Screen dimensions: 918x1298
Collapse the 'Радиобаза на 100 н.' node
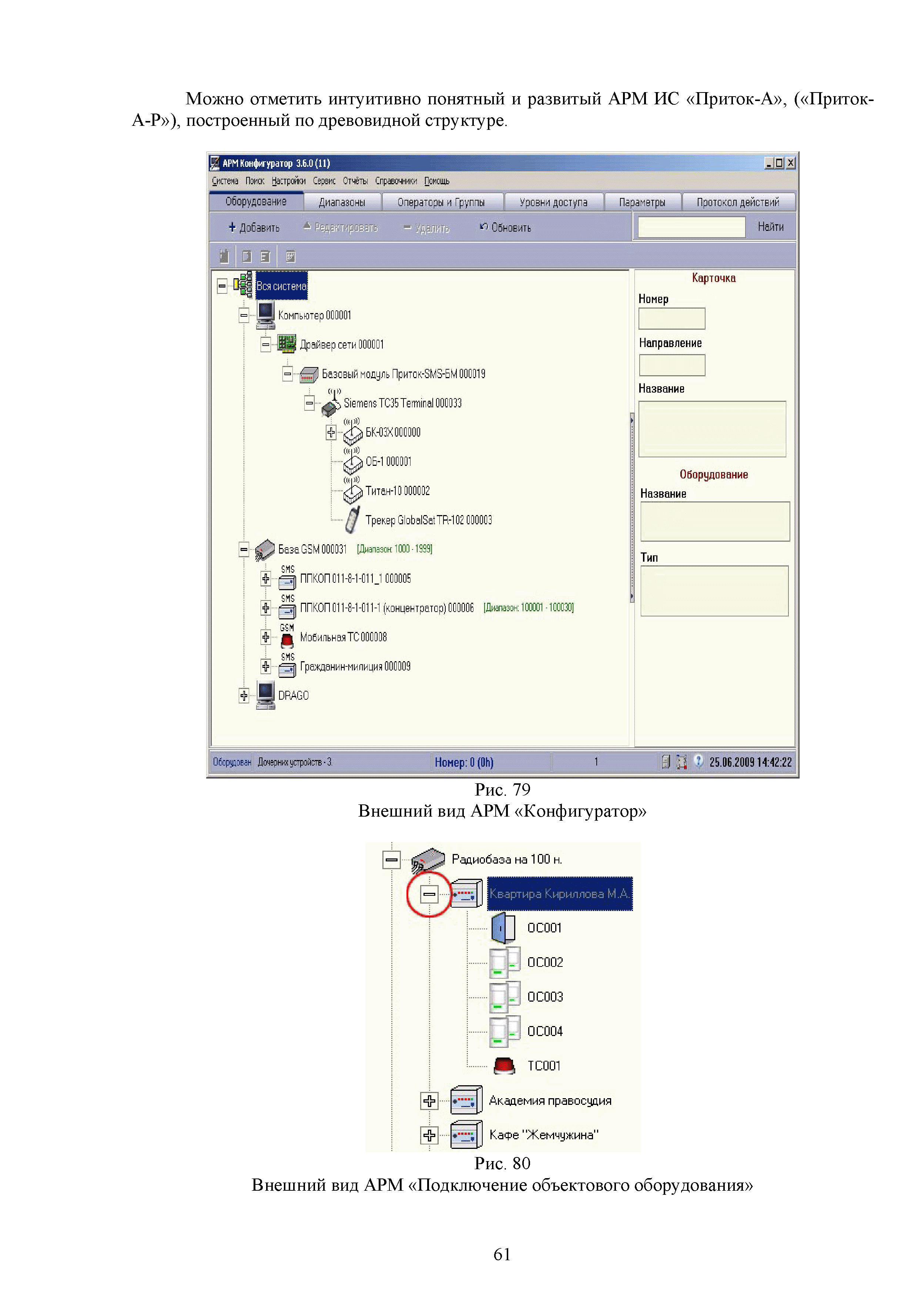pos(391,860)
